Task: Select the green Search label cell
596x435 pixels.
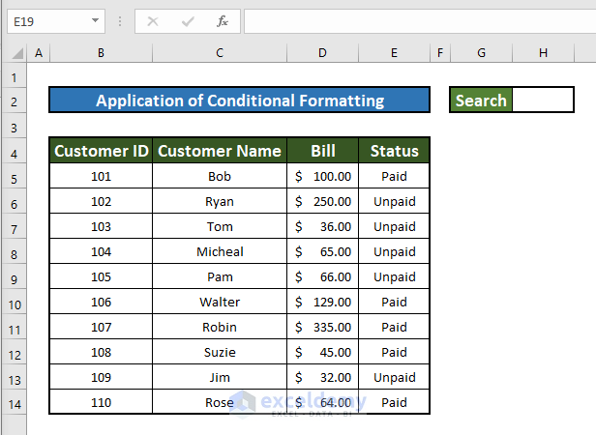Action: [481, 100]
